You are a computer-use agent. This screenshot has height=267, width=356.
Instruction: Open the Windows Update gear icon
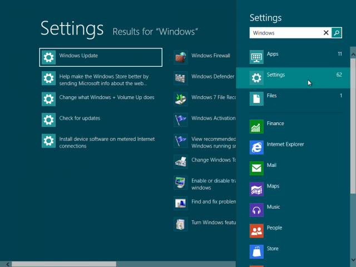(x=48, y=57)
